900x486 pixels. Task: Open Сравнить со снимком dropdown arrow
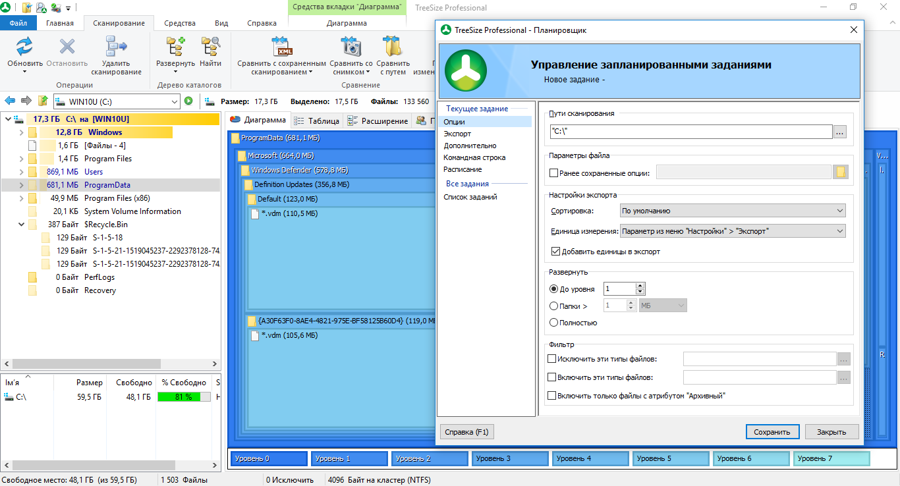[368, 72]
